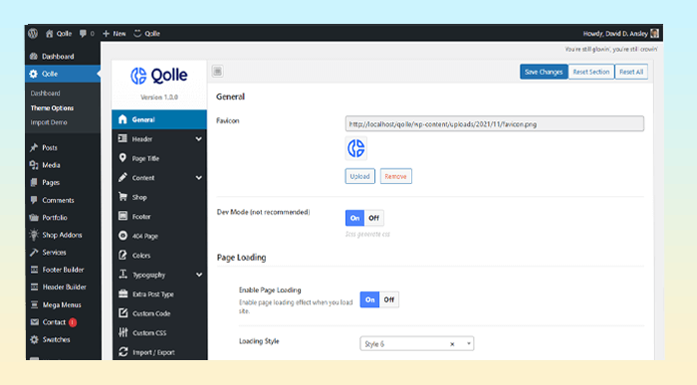The height and width of the screenshot is (385, 697).
Task: Click the expand-all options icon beside Save Changes
Action: pyautogui.click(x=217, y=71)
